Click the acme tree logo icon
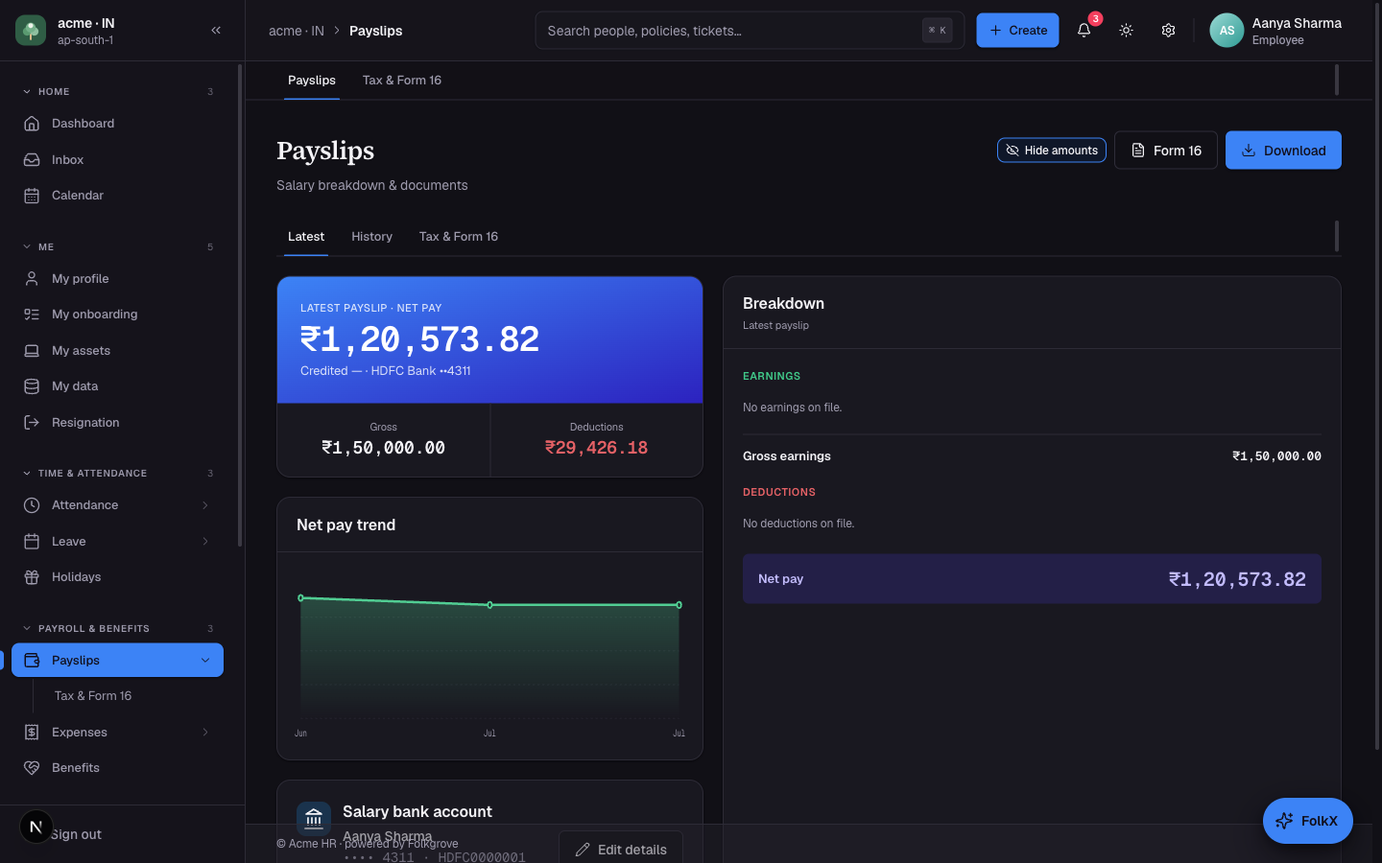This screenshot has width=1382, height=863. point(31,31)
